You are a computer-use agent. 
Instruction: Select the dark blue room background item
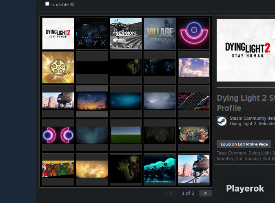coord(160,67)
